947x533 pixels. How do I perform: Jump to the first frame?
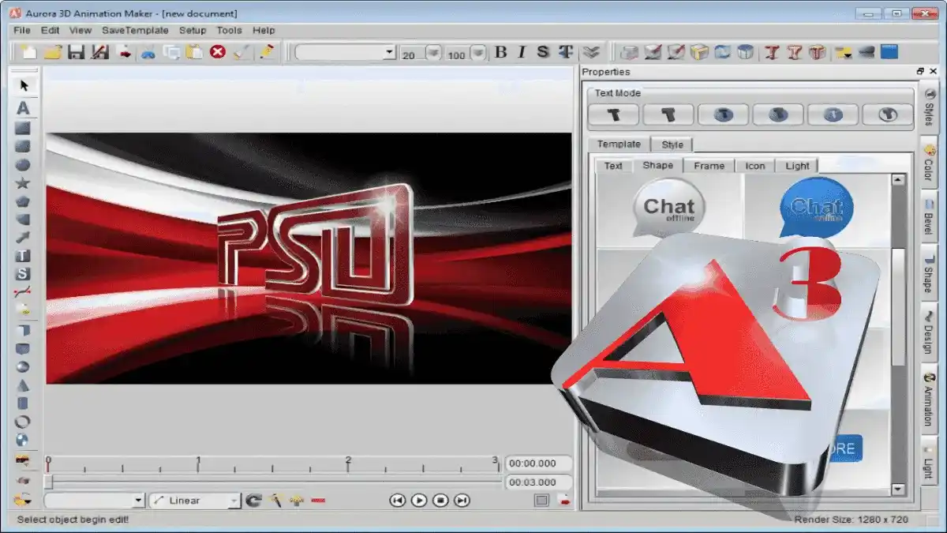pyautogui.click(x=398, y=500)
